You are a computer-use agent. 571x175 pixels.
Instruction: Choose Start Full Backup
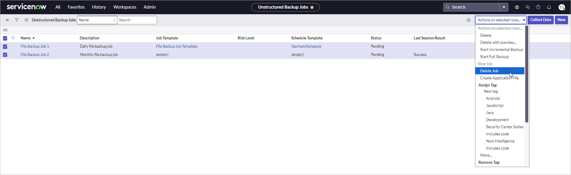pyautogui.click(x=500, y=57)
